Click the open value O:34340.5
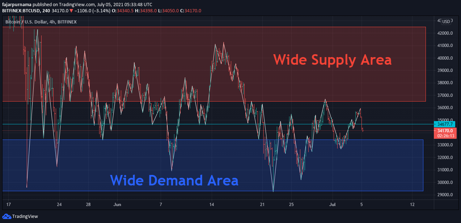 (x=123, y=11)
